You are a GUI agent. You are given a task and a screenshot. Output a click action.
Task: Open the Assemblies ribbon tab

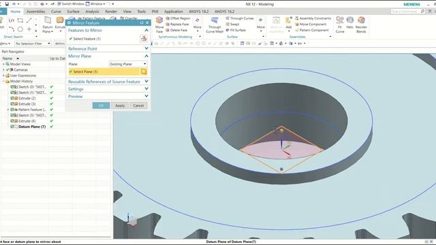(35, 12)
